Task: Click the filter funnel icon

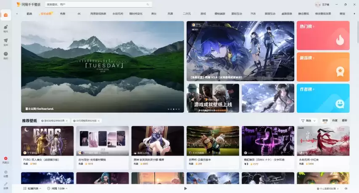Action: (303, 121)
